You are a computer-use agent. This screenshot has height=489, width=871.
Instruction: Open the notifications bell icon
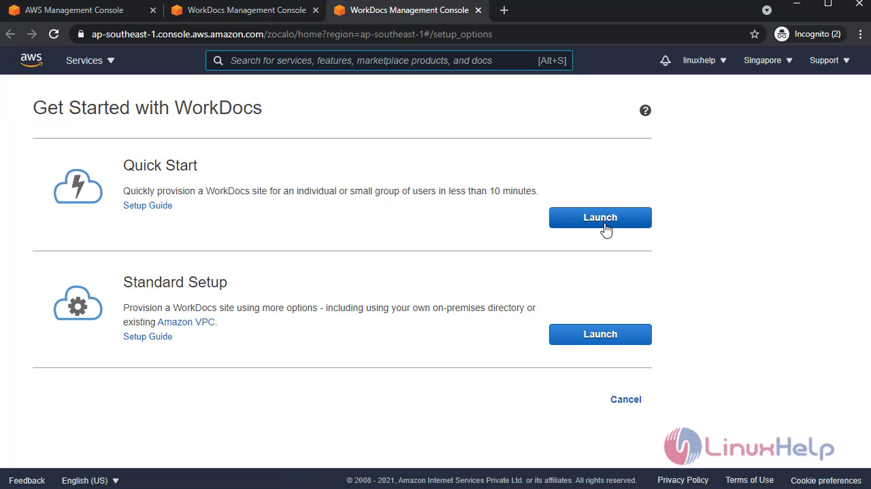[665, 60]
